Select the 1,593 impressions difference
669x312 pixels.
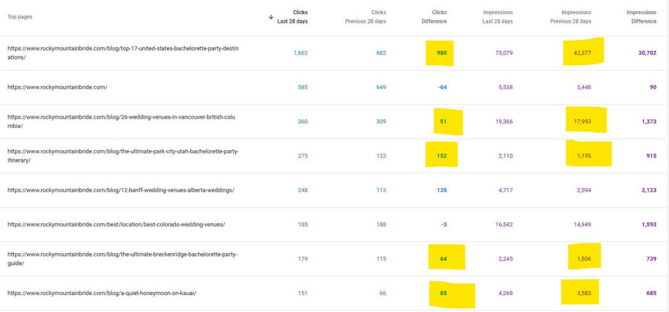[649, 225]
